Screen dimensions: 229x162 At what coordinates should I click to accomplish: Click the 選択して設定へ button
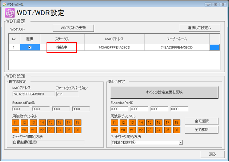[199, 28]
